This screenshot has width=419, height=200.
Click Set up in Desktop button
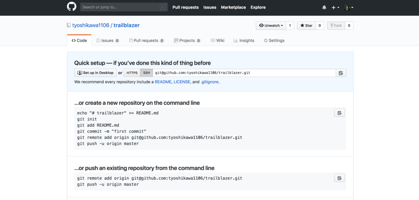click(95, 73)
